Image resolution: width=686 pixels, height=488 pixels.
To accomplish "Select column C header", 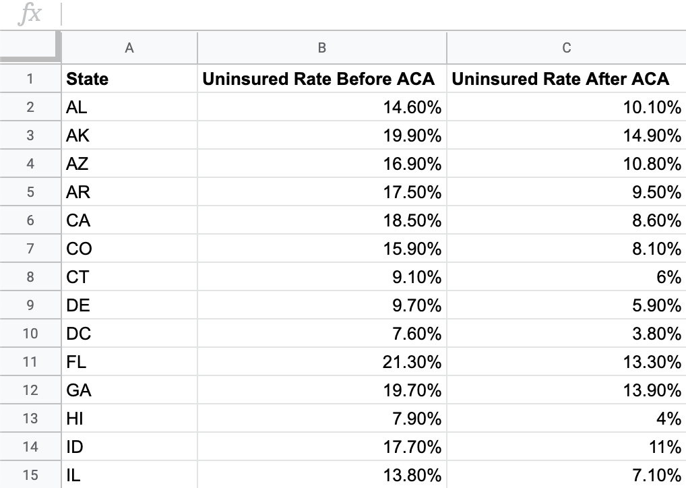I will pos(566,48).
